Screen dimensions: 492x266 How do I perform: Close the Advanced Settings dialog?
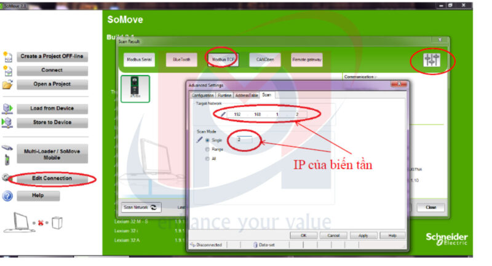click(399, 84)
